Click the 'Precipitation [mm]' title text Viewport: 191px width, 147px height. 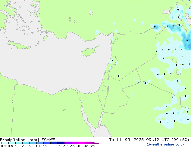[20, 140]
